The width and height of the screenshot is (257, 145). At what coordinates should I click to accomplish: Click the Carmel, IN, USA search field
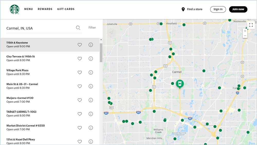(40, 28)
